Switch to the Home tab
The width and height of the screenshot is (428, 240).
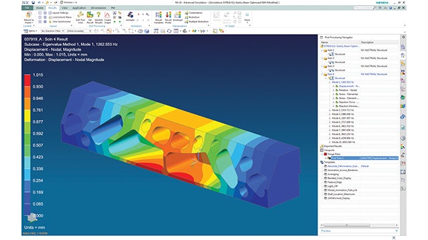(x=40, y=8)
